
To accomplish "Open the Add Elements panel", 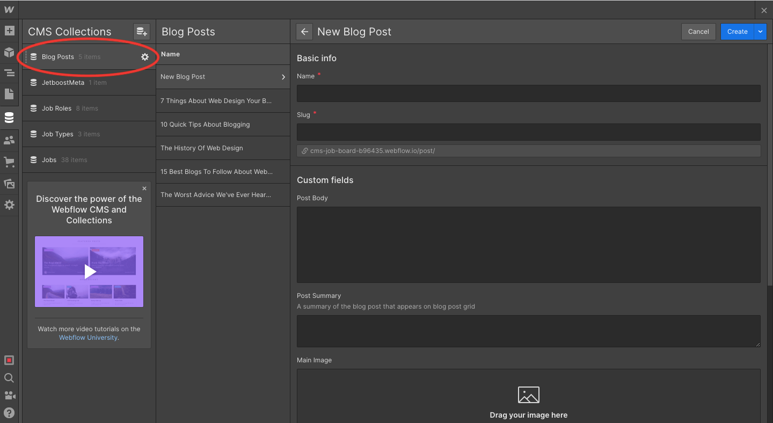I will (x=9, y=31).
